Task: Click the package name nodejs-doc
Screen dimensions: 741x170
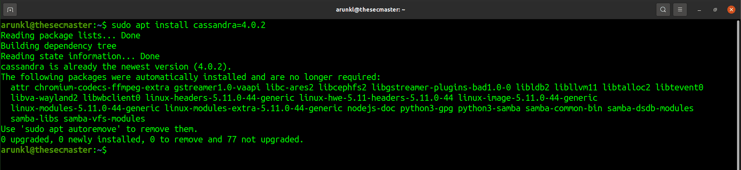Action: pos(371,108)
